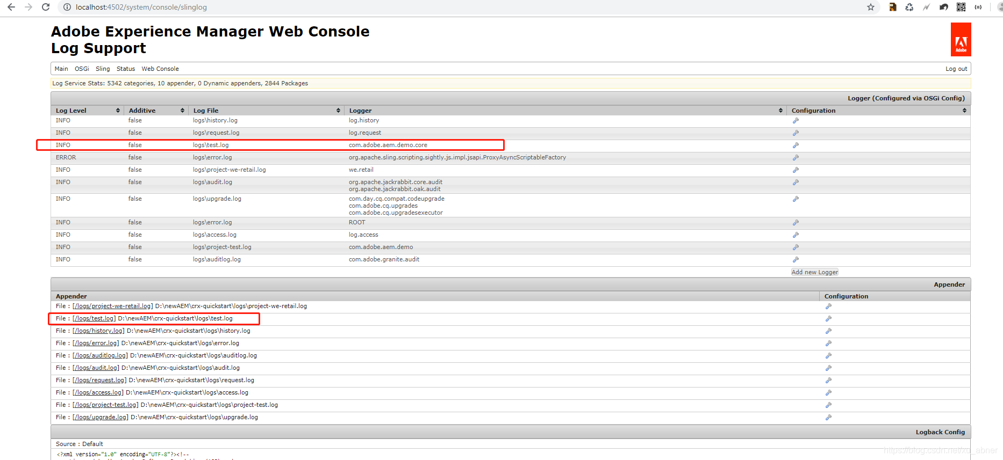The height and width of the screenshot is (460, 1003).
Task: Open the QR code browser extension
Action: [961, 7]
